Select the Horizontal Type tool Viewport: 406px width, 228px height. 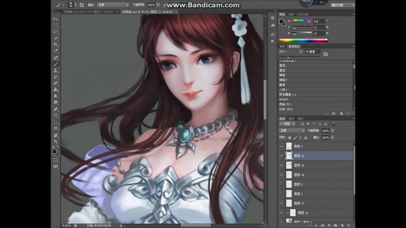[56, 115]
